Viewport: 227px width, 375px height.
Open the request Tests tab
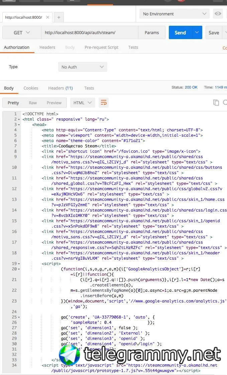click(133, 47)
